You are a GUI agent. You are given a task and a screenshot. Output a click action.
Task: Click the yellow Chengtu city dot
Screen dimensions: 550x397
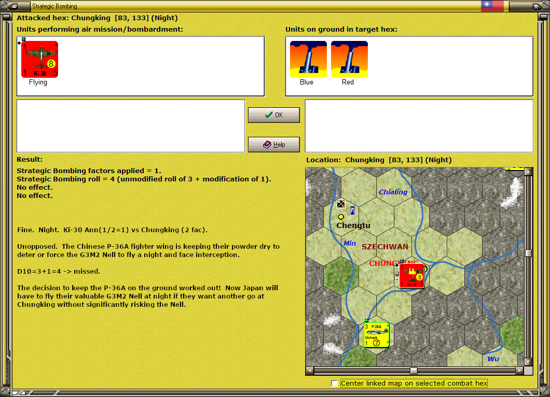(340, 217)
